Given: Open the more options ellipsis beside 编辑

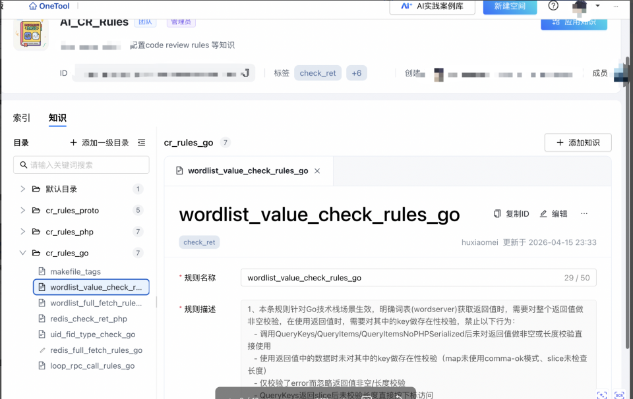Looking at the screenshot, I should point(584,213).
